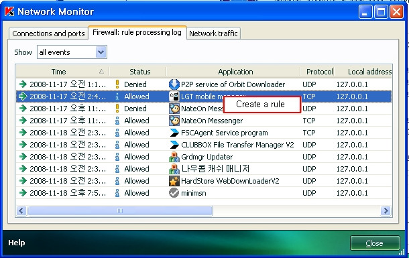Click the Allowed info icon for CLUBBOX

[x=117, y=145]
